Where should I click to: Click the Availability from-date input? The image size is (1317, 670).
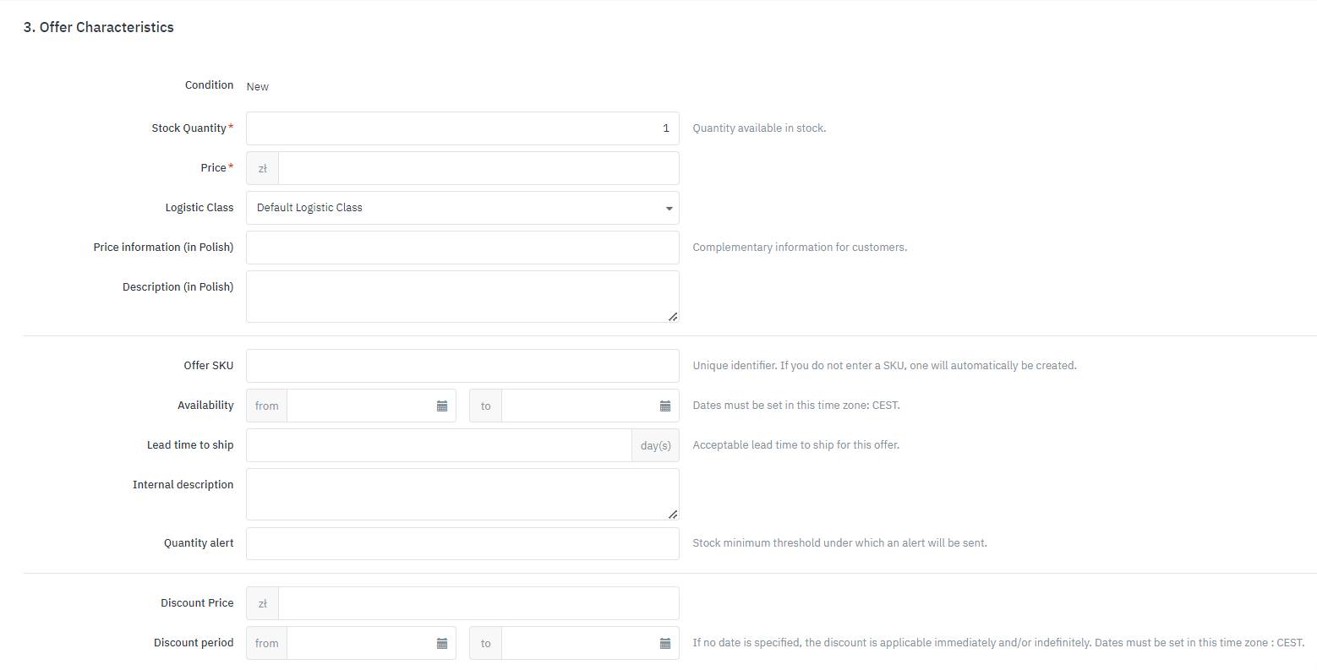click(360, 406)
